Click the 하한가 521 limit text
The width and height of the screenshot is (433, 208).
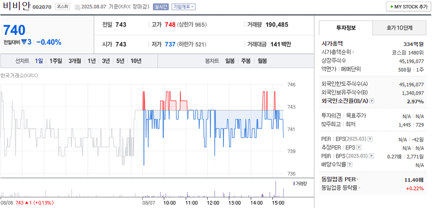point(192,44)
